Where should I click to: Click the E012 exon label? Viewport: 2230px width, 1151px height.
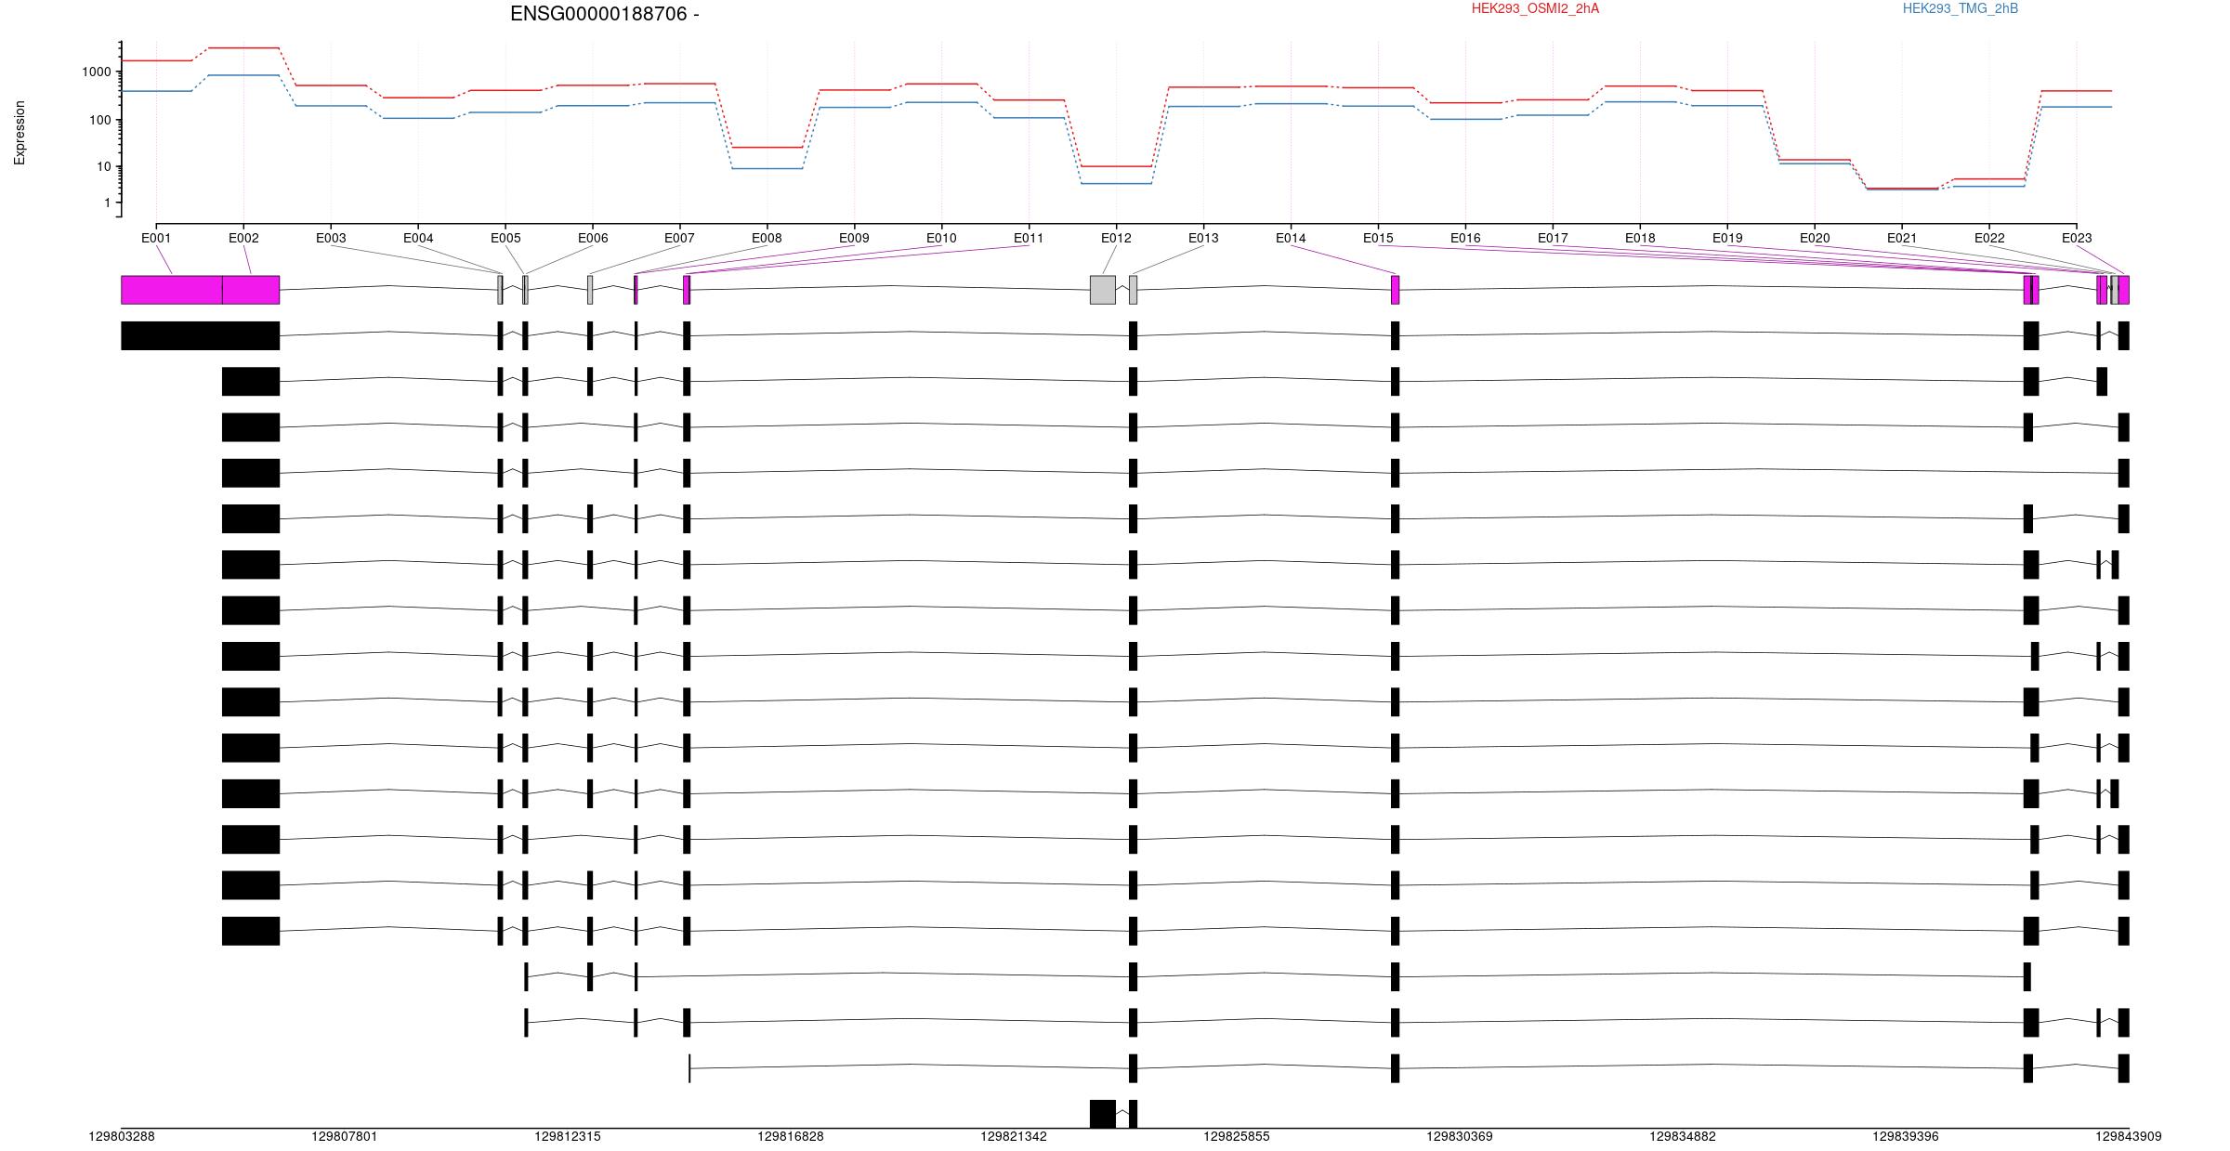click(x=1116, y=238)
